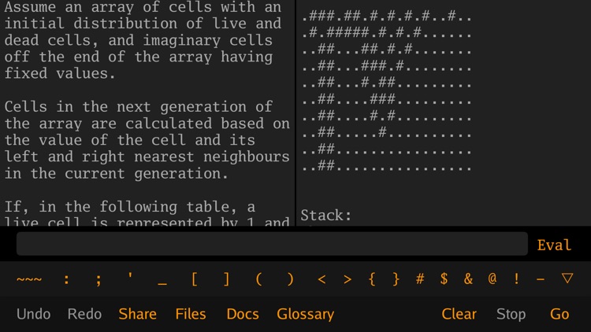Insert the ampersand symbol key
This screenshot has height=332, width=591.
[468, 279]
